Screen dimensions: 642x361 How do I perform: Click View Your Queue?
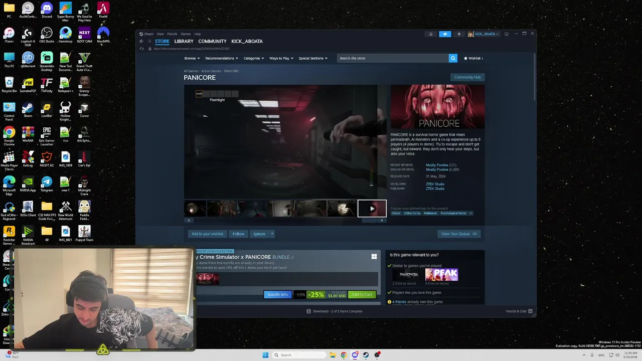tap(459, 234)
